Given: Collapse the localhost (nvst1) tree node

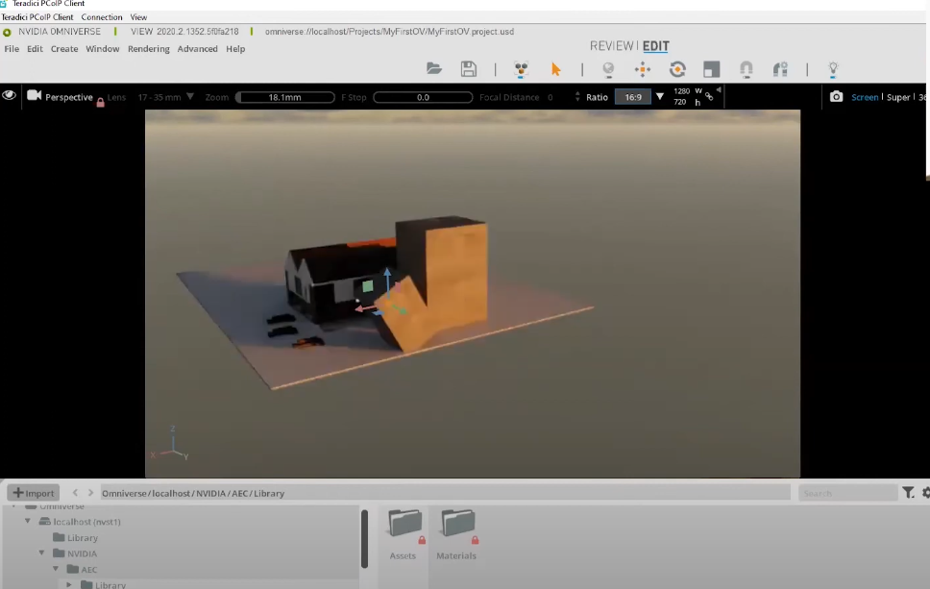Looking at the screenshot, I should point(28,521).
